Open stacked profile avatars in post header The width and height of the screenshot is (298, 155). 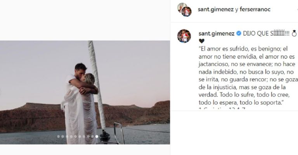click(x=185, y=10)
